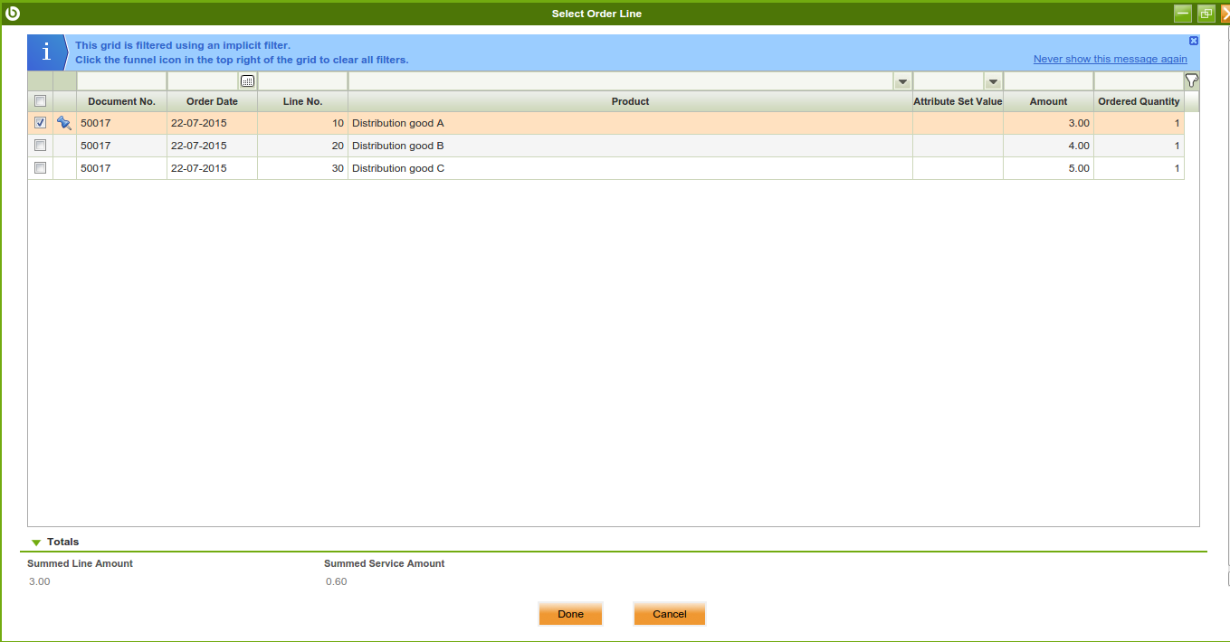The height and width of the screenshot is (642, 1230).
Task: Click the Line No. filter input field
Action: click(x=302, y=81)
